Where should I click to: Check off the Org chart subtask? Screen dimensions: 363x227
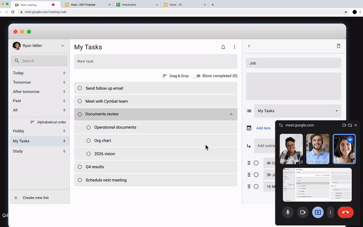coord(89,141)
